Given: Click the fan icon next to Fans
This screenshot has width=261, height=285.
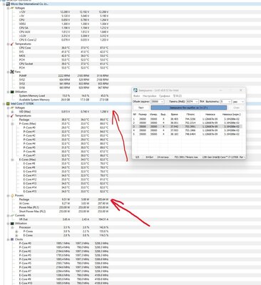Looking at the screenshot, I should 12,72.
